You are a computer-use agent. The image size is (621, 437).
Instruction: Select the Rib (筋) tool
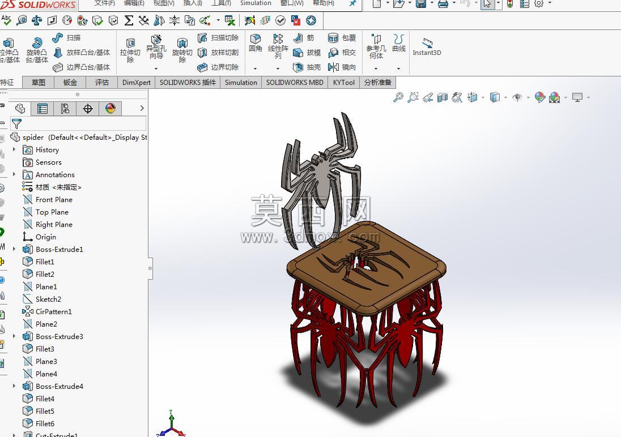point(304,37)
